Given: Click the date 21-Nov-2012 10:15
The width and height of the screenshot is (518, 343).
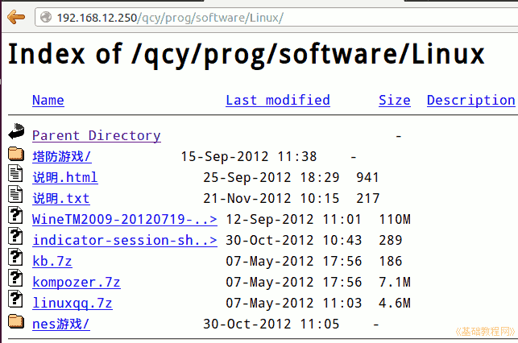Looking at the screenshot, I should (x=271, y=198).
